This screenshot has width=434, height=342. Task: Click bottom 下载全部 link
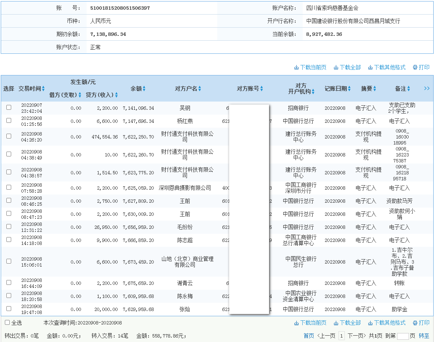pos(350,323)
